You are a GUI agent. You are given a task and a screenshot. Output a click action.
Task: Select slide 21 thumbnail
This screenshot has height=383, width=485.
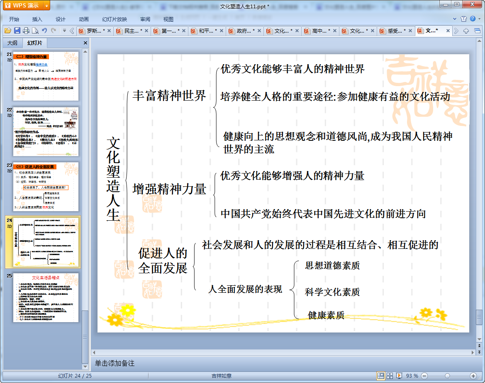coord(46,76)
